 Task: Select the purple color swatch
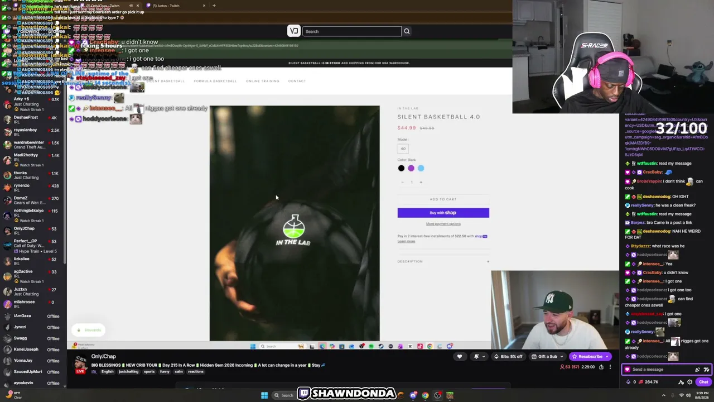(411, 168)
